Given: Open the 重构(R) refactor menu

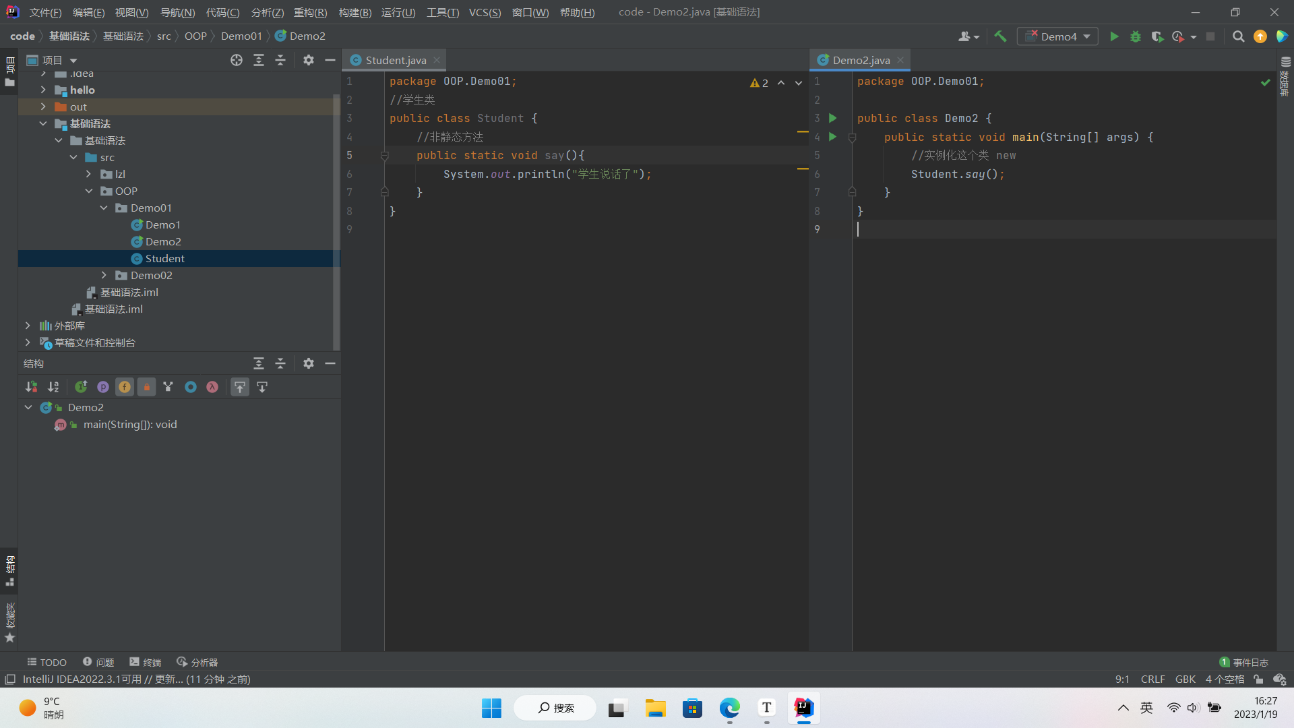Looking at the screenshot, I should [x=310, y=12].
